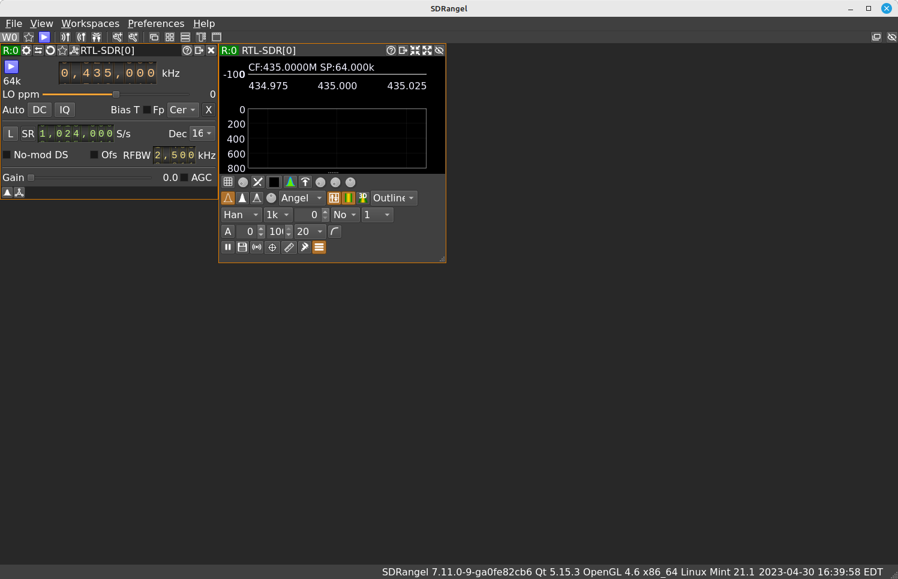Open the 1k FFT size dropdown
898x579 pixels.
(x=278, y=215)
